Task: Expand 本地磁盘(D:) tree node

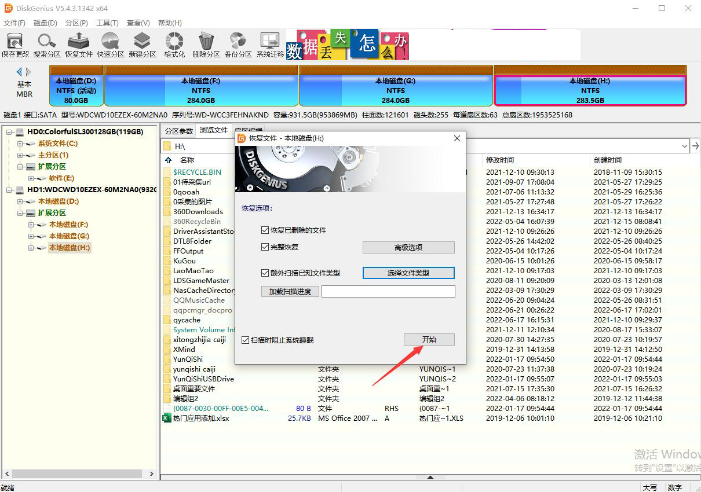Action: pyautogui.click(x=20, y=201)
